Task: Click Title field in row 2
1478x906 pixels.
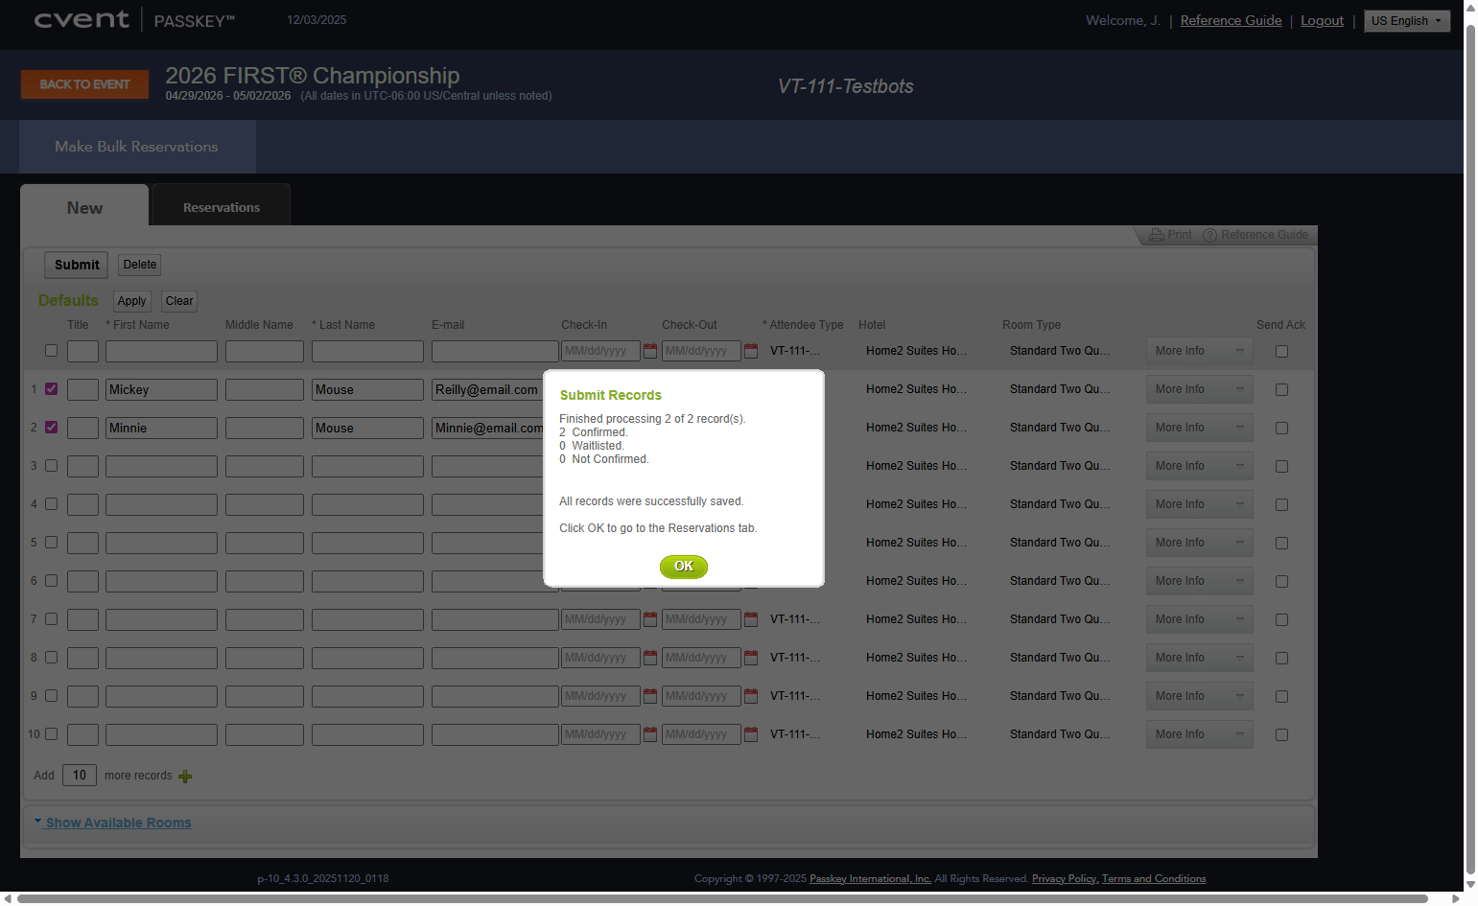Action: tap(82, 428)
